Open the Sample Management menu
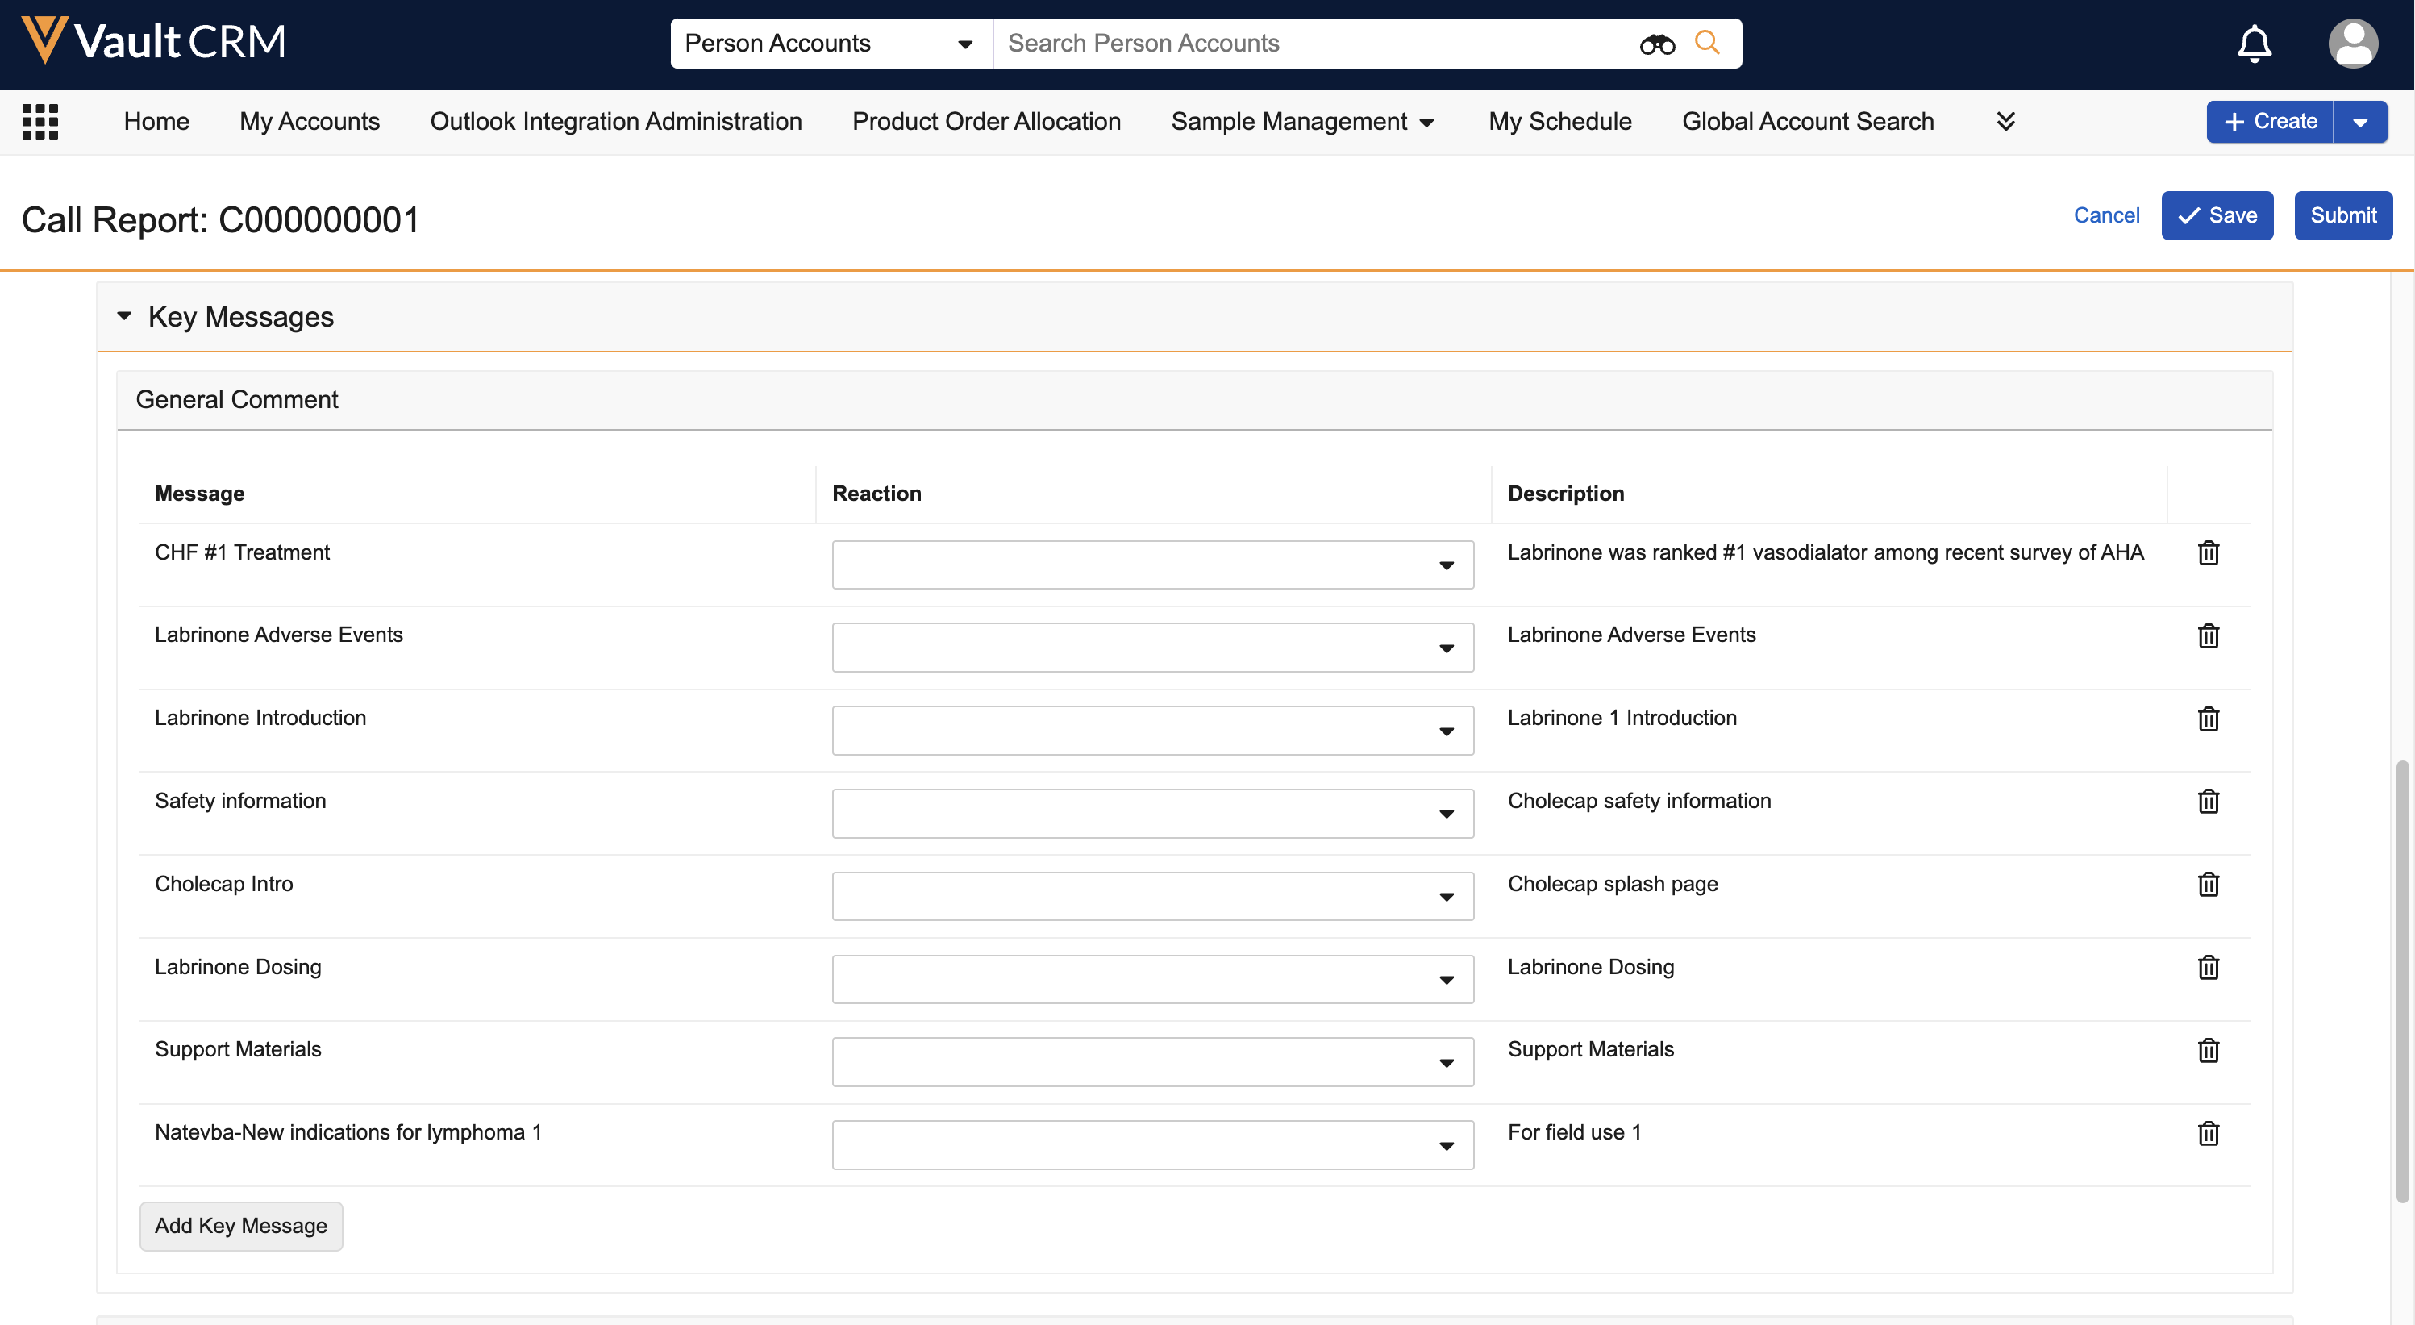 click(1302, 122)
